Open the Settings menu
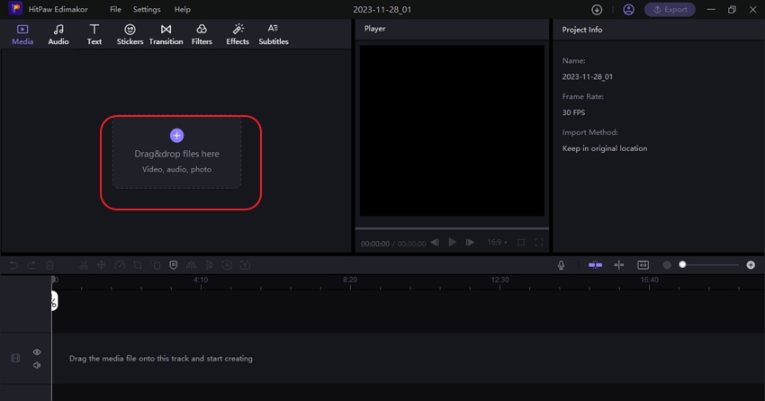Image resolution: width=765 pixels, height=401 pixels. click(x=147, y=10)
